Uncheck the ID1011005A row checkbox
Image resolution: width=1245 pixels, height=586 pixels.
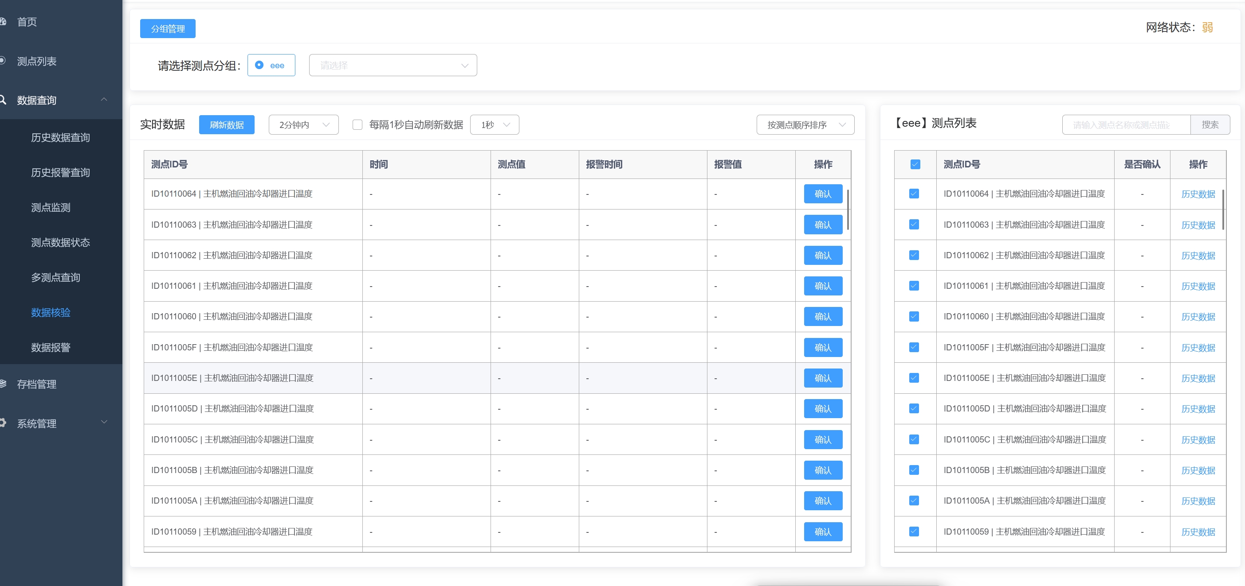click(x=914, y=501)
